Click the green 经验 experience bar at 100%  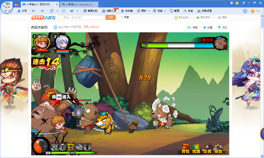(x=73, y=153)
